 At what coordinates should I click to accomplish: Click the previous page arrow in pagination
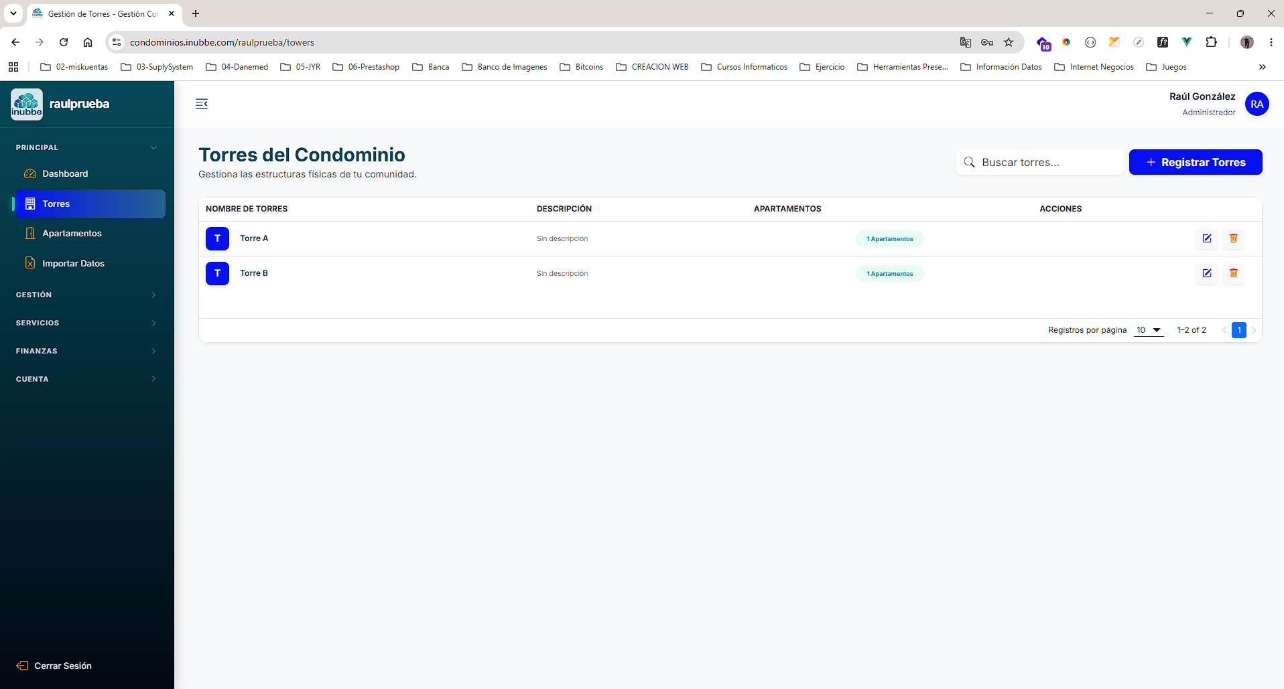pyautogui.click(x=1224, y=330)
